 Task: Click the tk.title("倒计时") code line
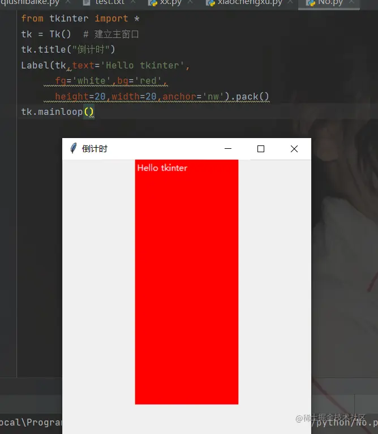point(68,50)
